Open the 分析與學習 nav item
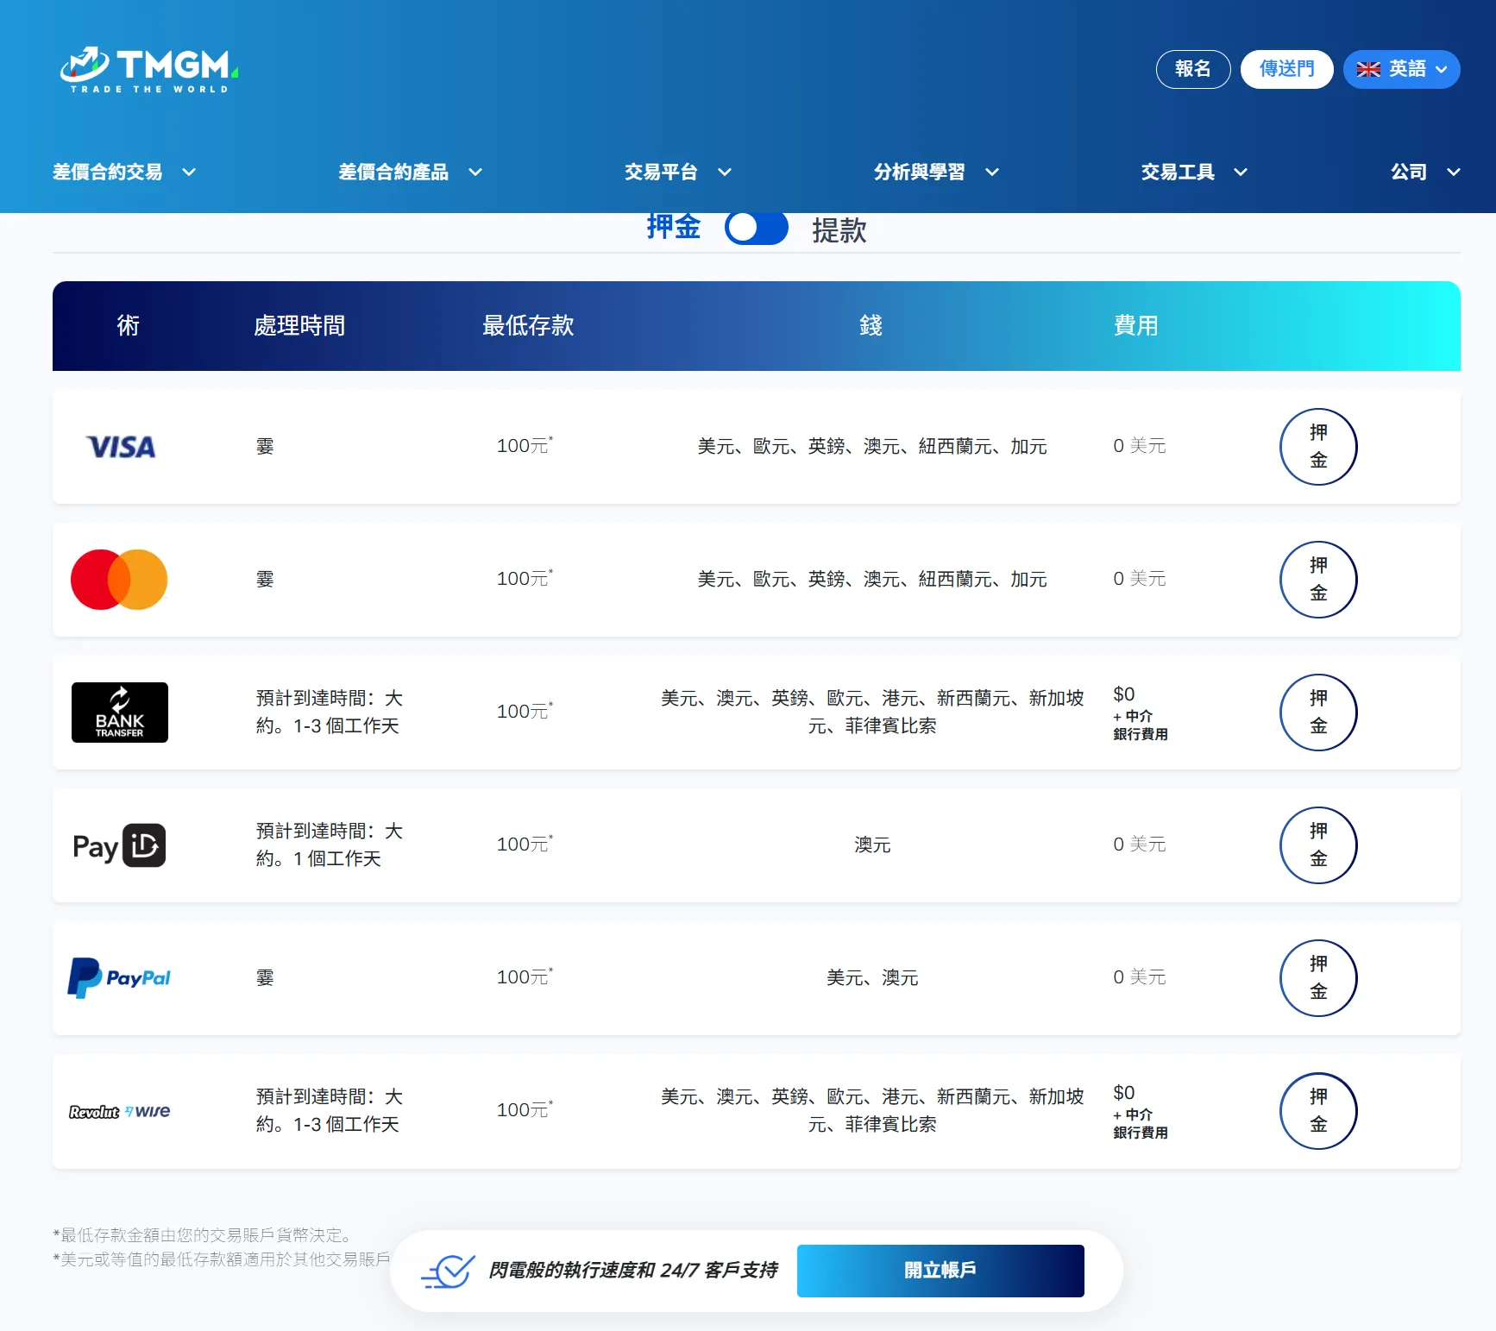1496x1331 pixels. tap(919, 173)
